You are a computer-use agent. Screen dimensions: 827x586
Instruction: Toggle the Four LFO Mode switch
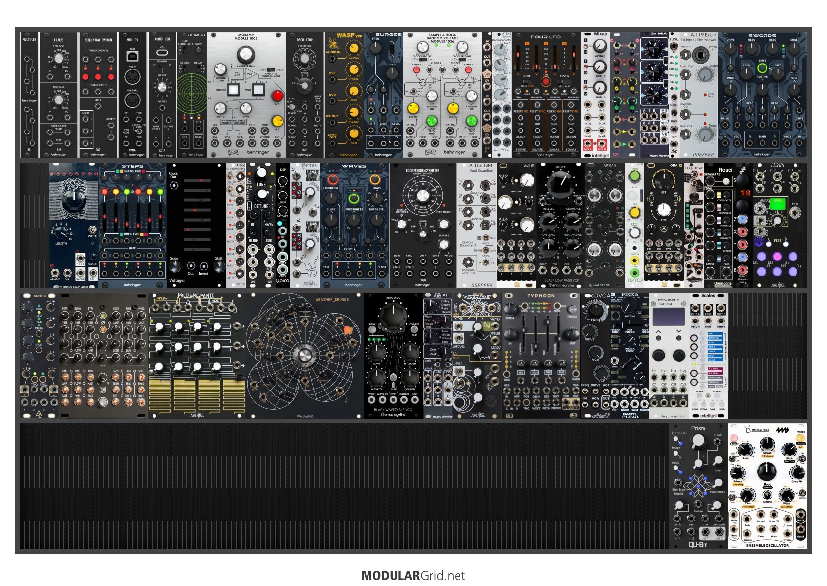point(526,82)
